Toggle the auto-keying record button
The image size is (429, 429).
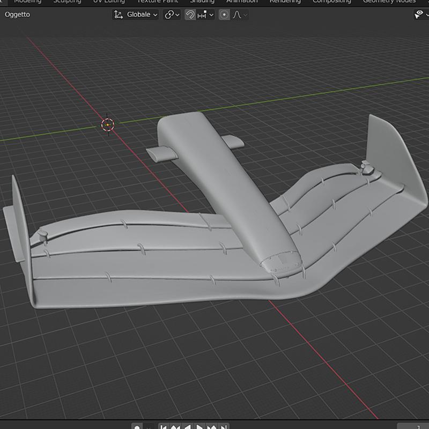pyautogui.click(x=137, y=427)
